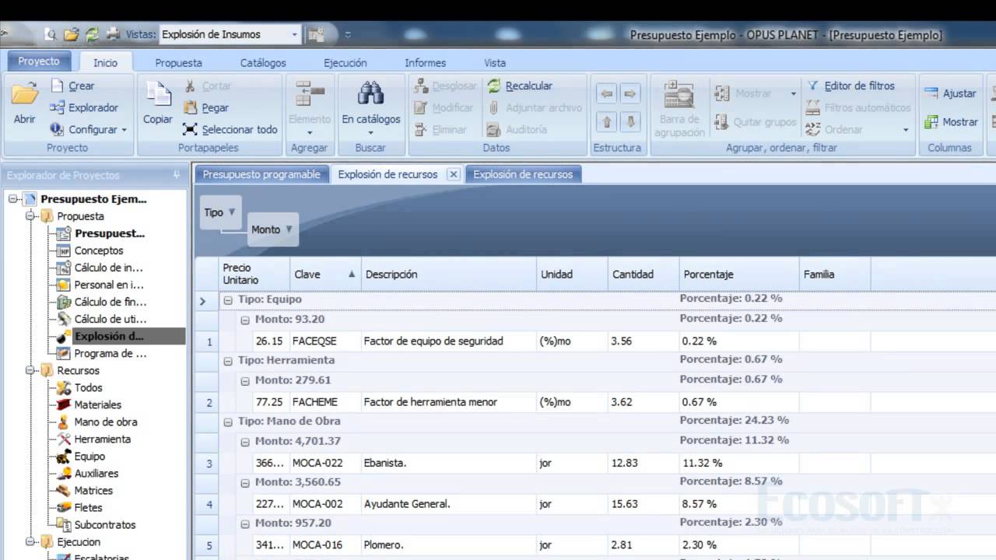Open the Presupuesto programable document tab
996x560 pixels.
point(261,174)
